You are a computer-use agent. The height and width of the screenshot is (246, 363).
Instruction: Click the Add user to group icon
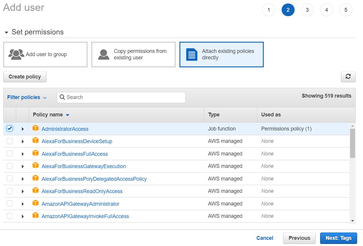coord(16,54)
